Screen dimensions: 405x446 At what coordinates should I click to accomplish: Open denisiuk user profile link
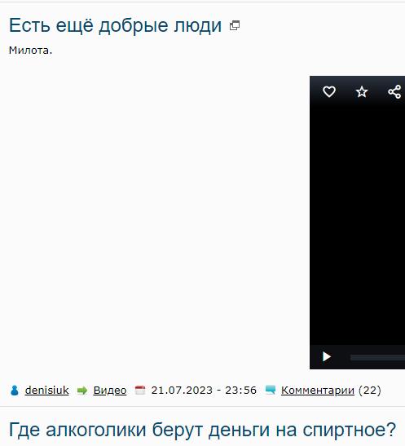click(47, 390)
